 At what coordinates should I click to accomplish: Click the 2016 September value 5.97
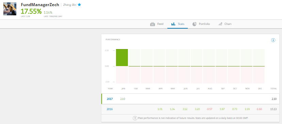point(222,109)
